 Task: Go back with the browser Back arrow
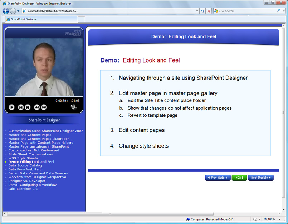click(x=6, y=11)
